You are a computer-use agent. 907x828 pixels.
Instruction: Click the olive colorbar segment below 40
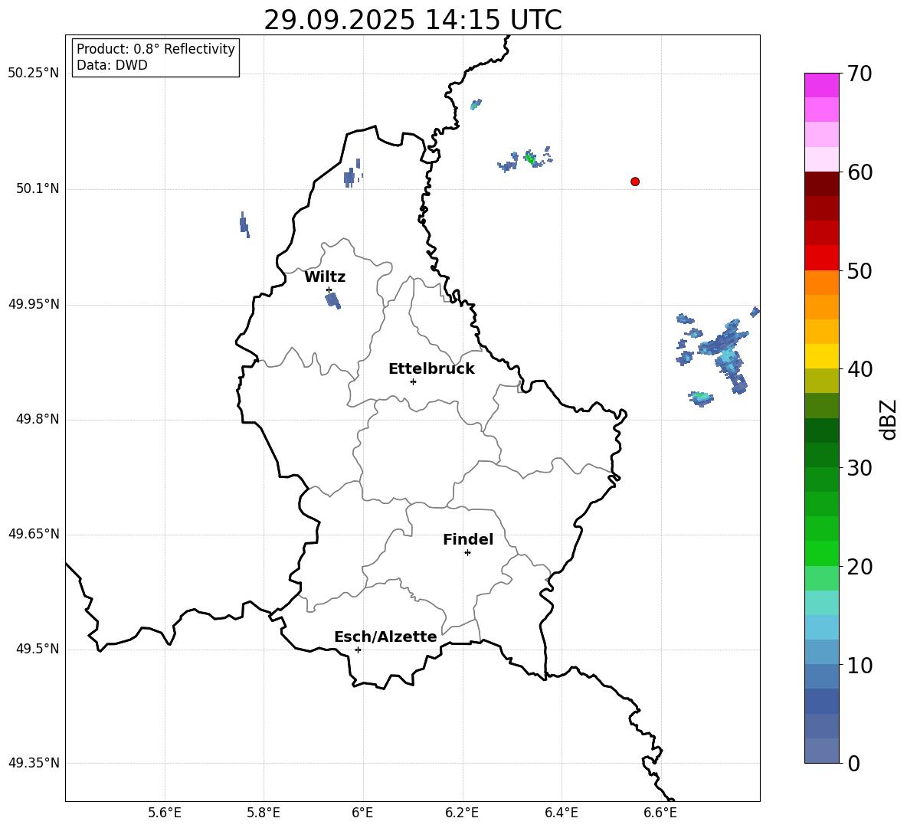pos(822,381)
